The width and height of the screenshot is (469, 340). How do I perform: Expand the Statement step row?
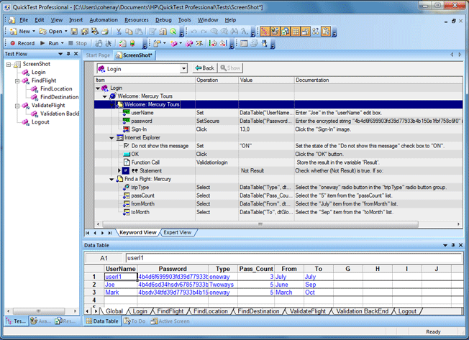click(119, 170)
